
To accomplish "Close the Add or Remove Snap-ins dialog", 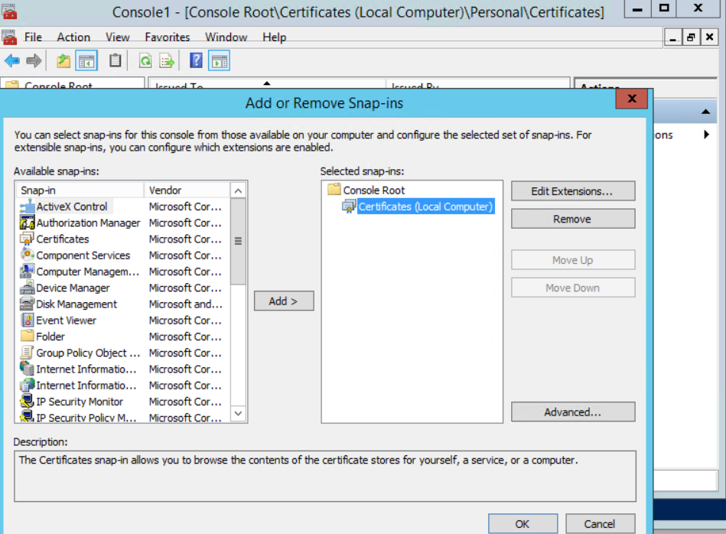I will (632, 99).
